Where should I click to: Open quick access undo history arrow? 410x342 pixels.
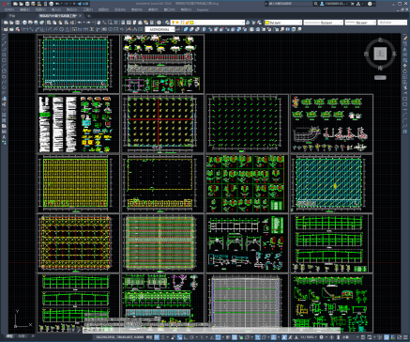coord(62,4)
